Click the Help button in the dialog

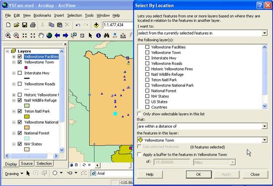pyautogui.click(x=150, y=174)
